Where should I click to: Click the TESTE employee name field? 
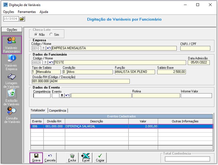coord(120,62)
